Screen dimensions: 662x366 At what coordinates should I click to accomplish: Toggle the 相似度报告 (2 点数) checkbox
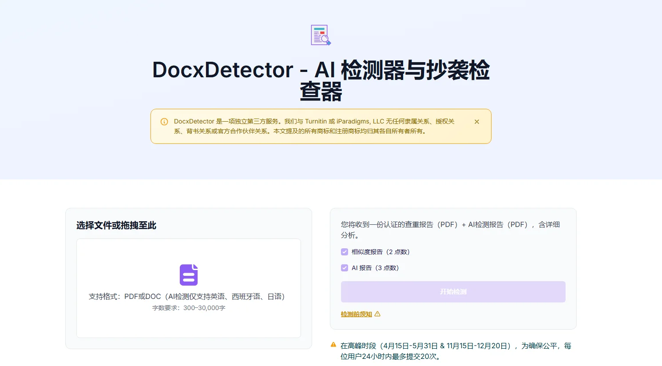tap(345, 252)
